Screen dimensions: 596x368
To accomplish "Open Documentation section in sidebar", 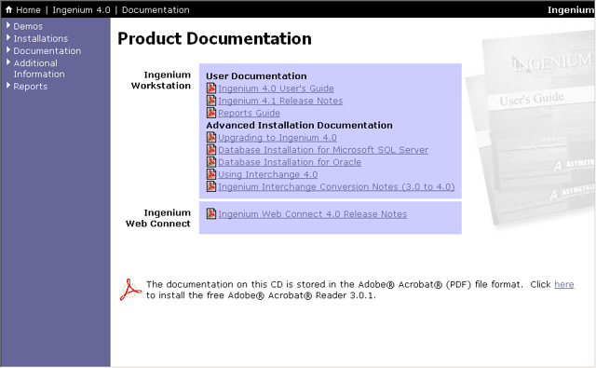I will 47,50.
